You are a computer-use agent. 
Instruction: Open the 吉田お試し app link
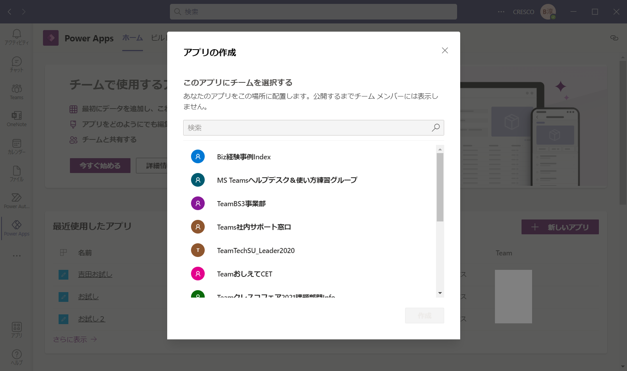pyautogui.click(x=95, y=275)
